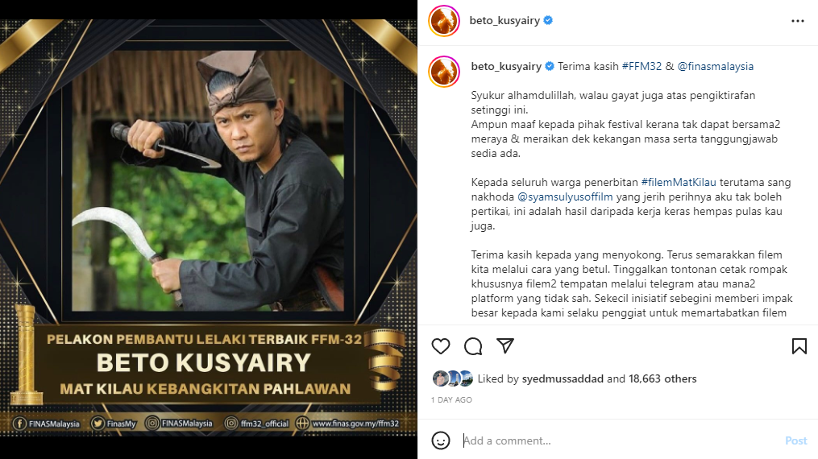Save the post with the bookmark icon
This screenshot has width=818, height=459.
click(799, 346)
